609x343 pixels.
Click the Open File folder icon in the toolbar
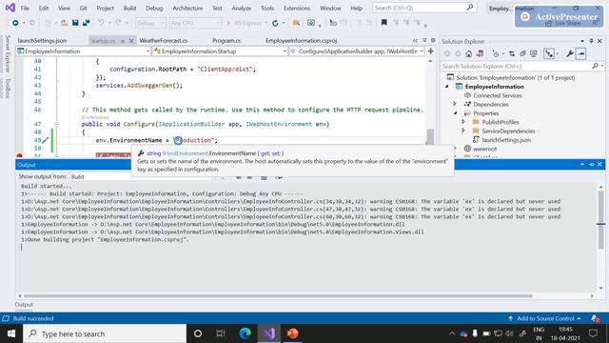65,23
